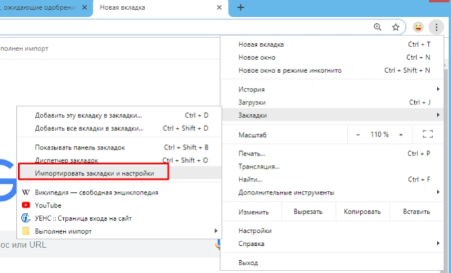Select Новое окно menu item

click(x=332, y=57)
